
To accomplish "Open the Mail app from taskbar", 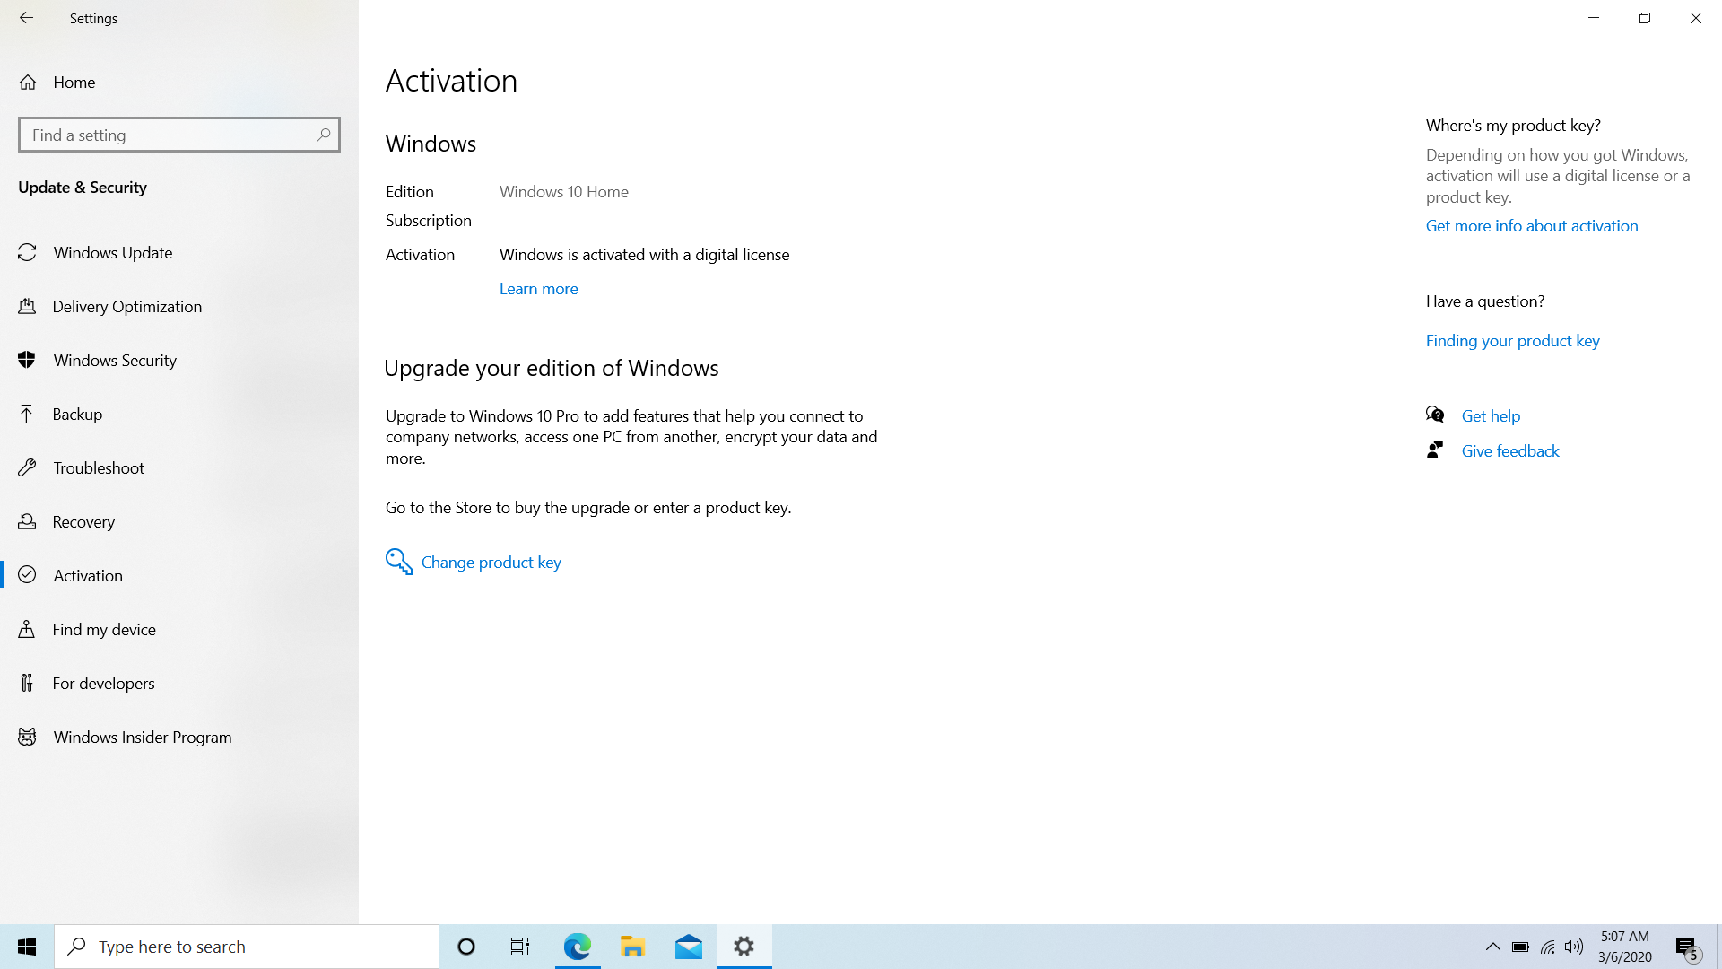I will 689,947.
